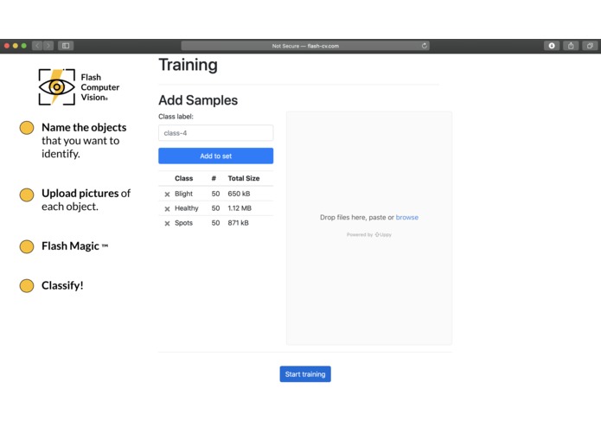Click the sample count 50 in the Spots row
The width and height of the screenshot is (601, 427).
216,223
